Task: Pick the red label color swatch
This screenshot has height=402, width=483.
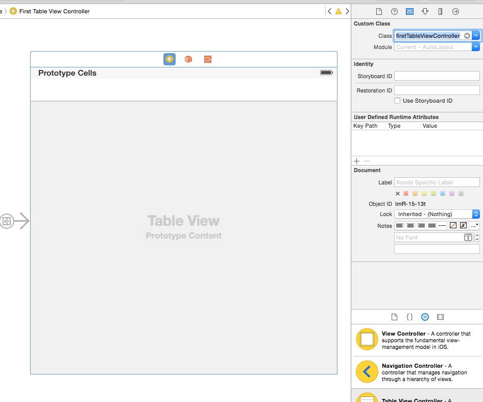Action: (x=406, y=194)
